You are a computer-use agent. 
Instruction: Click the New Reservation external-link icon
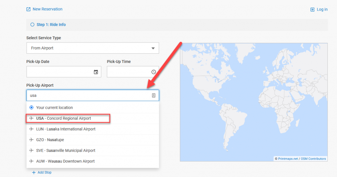[29, 9]
